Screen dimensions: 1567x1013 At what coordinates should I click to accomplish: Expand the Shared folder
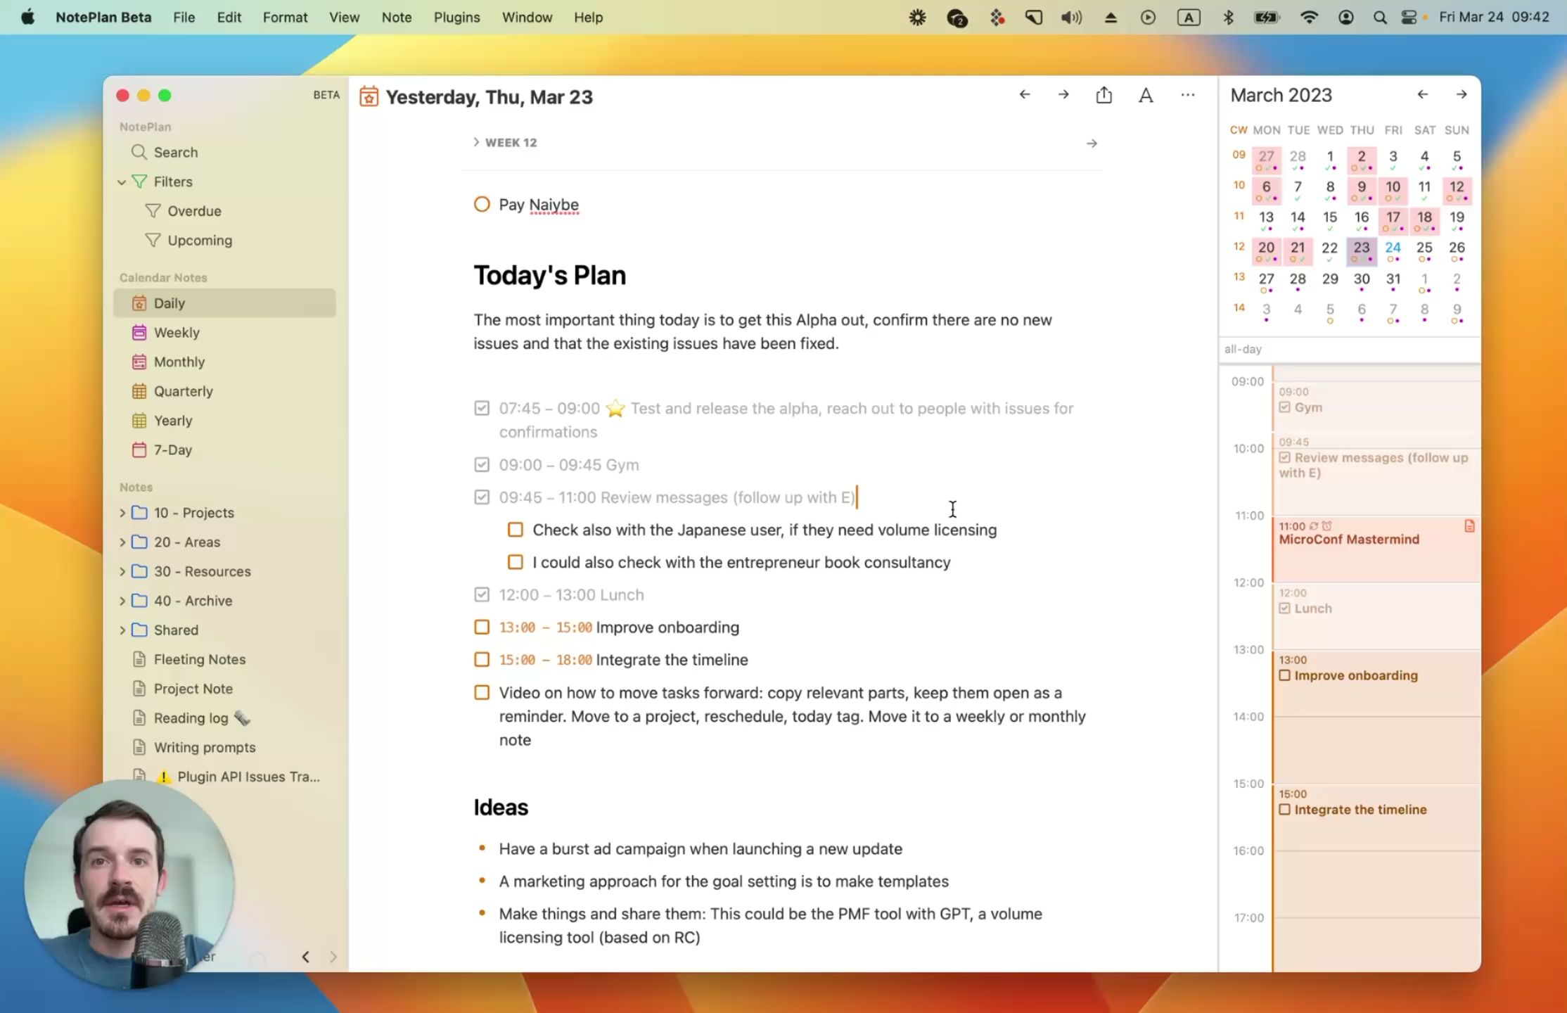pos(122,630)
